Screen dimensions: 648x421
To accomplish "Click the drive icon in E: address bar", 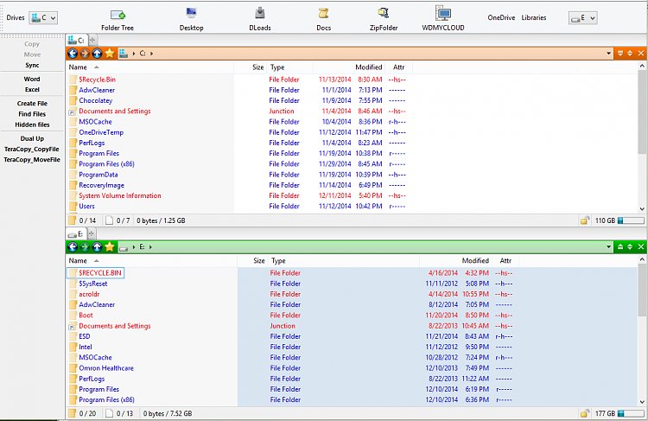I will click(124, 248).
